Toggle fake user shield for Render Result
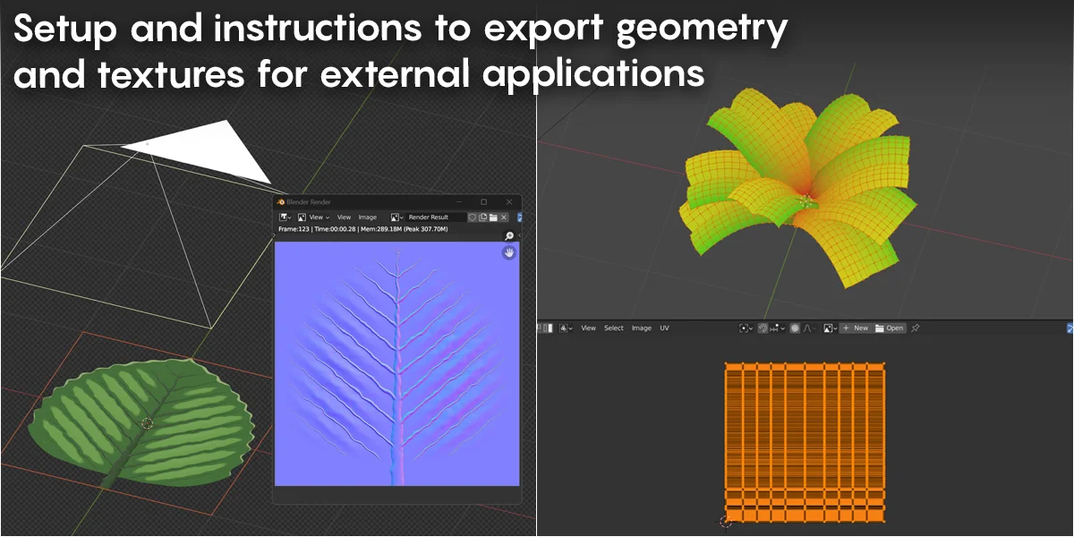The height and width of the screenshot is (537, 1074). point(473,217)
